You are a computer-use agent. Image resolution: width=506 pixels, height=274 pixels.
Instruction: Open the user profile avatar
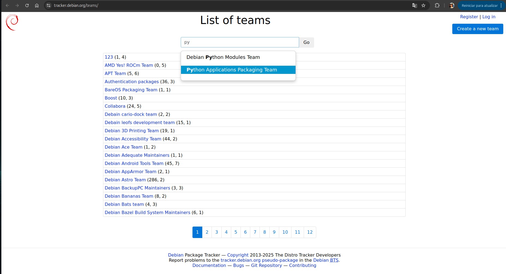[452, 5]
